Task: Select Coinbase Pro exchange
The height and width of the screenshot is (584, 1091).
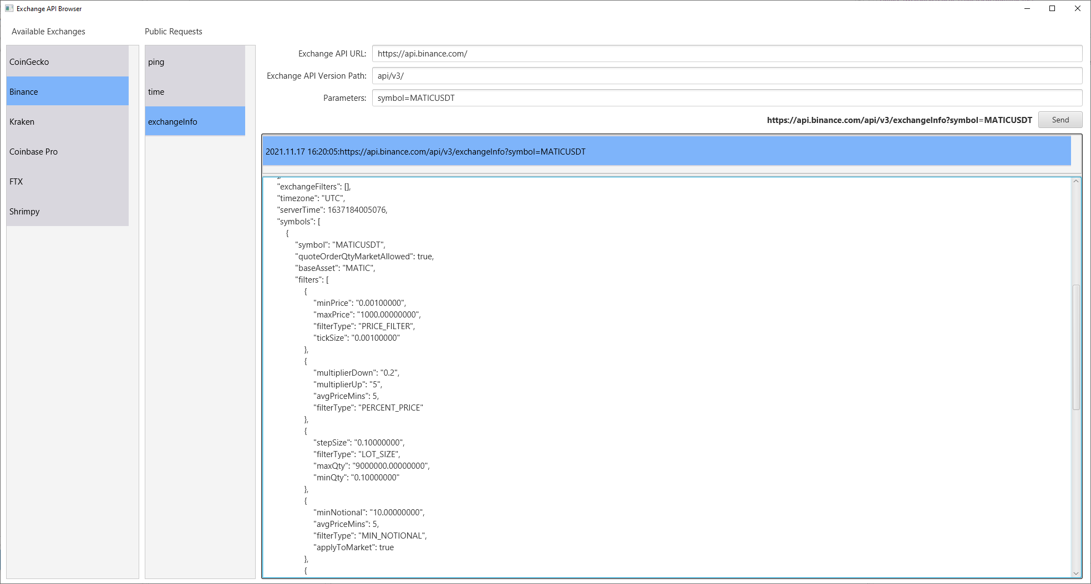Action: (x=68, y=152)
